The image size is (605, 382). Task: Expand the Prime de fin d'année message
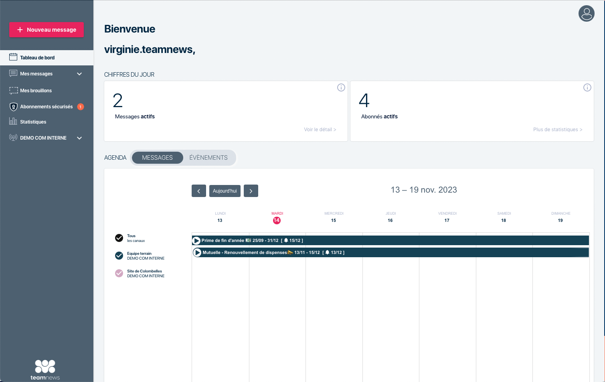click(x=196, y=241)
